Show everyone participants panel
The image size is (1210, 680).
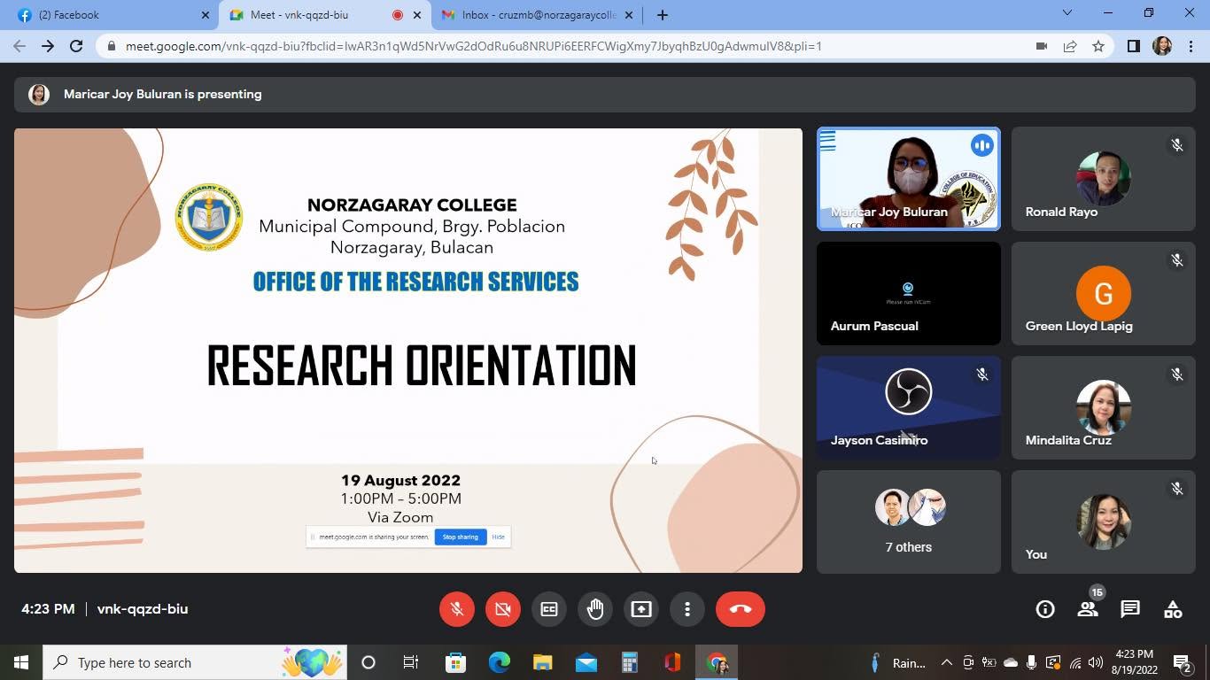(x=1088, y=609)
